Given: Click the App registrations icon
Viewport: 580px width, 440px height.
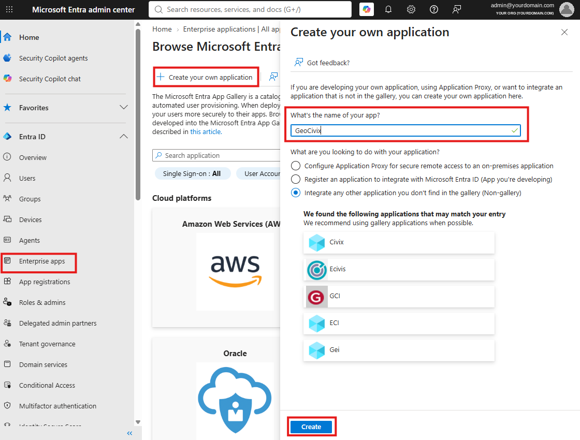Looking at the screenshot, I should tap(7, 282).
